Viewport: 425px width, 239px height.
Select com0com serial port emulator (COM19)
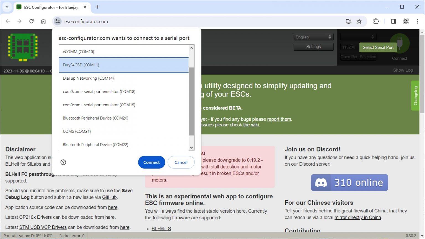(124, 105)
